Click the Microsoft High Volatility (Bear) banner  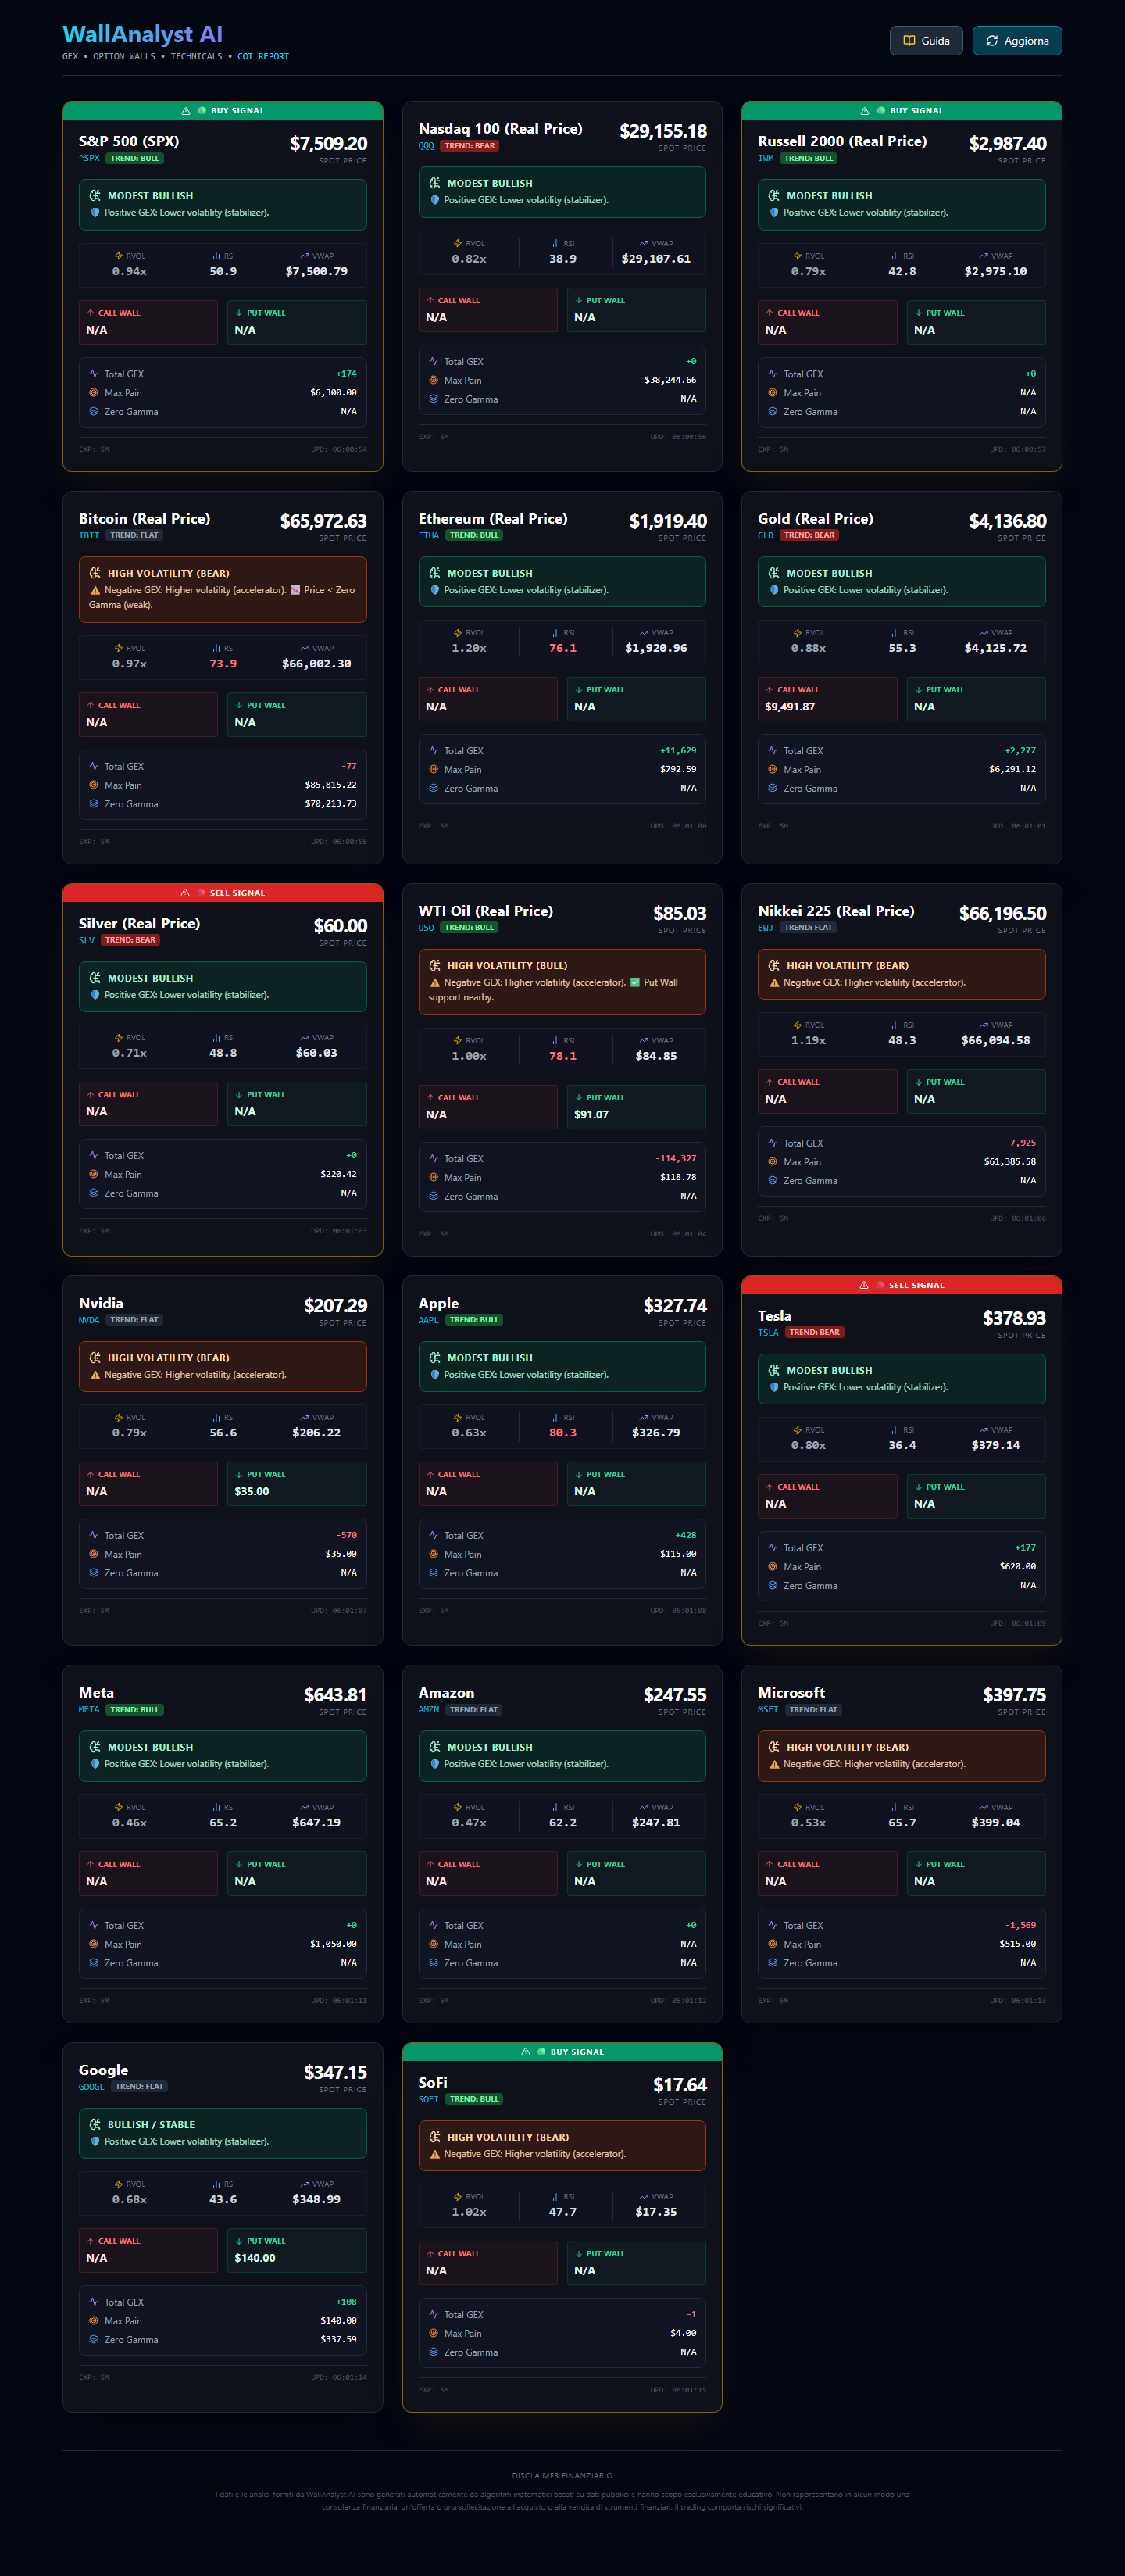pos(901,1756)
